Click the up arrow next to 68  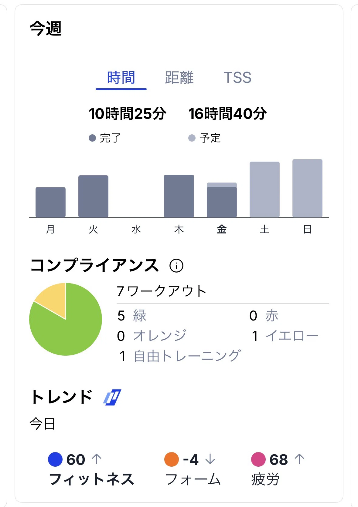pyautogui.click(x=299, y=459)
